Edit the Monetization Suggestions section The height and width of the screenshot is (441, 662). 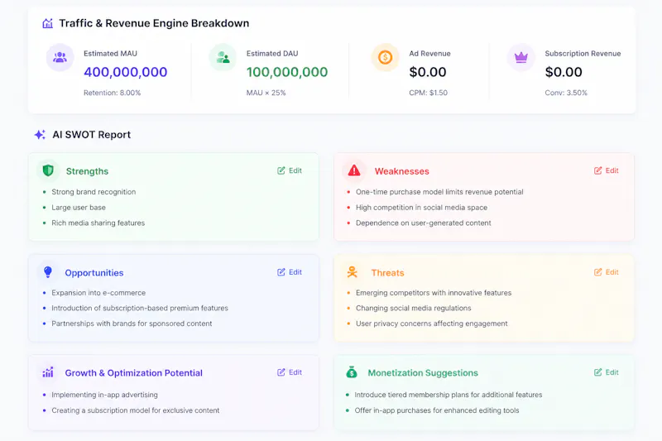tap(607, 372)
